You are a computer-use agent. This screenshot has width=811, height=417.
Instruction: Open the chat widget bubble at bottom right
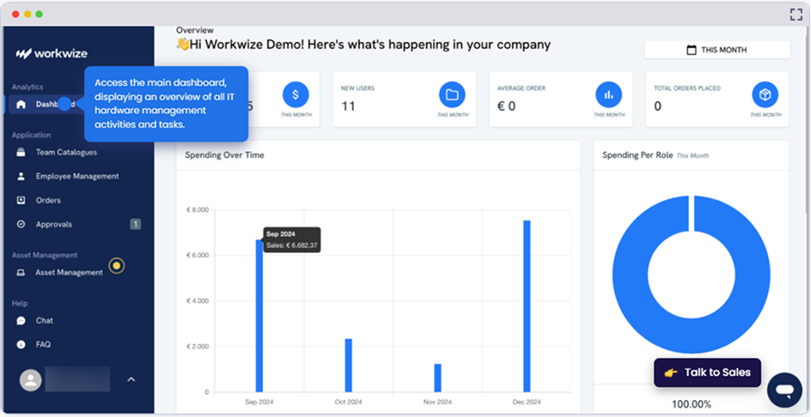(x=784, y=390)
